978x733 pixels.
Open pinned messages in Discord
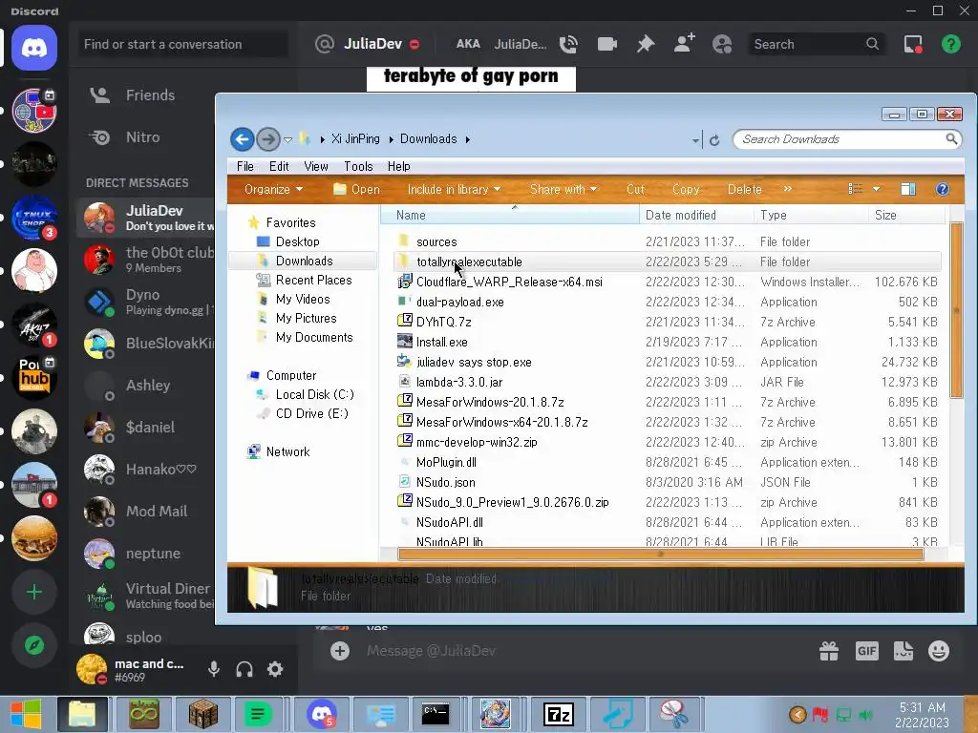(x=646, y=44)
